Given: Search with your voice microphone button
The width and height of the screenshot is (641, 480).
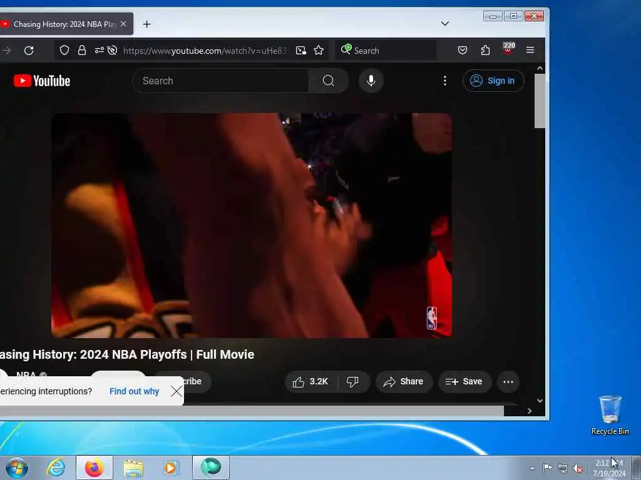Looking at the screenshot, I should pos(371,81).
